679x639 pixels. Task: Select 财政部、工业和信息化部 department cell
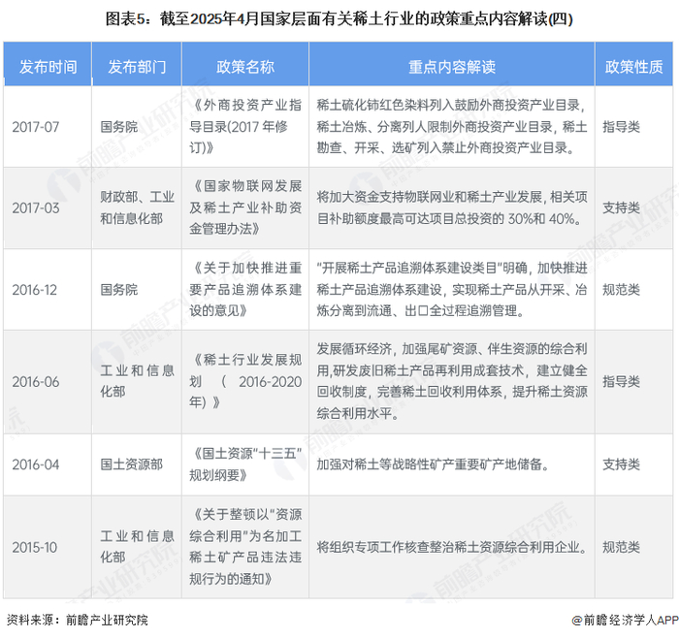137,208
